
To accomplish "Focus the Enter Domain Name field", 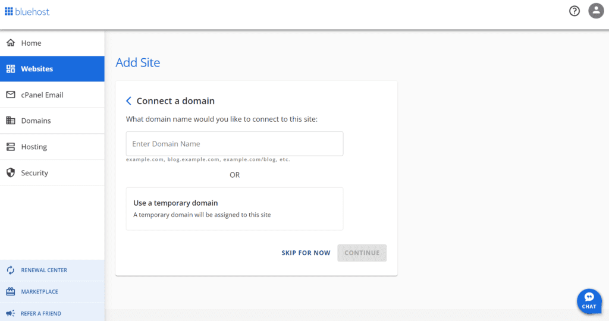I will click(x=234, y=144).
